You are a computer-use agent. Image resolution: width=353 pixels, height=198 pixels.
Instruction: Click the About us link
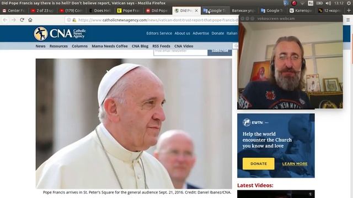[183, 33]
